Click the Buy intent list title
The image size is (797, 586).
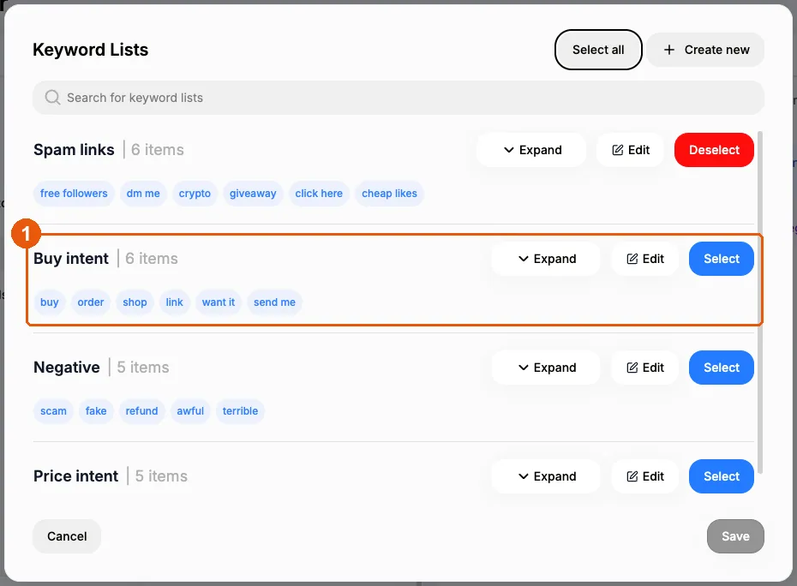point(71,259)
